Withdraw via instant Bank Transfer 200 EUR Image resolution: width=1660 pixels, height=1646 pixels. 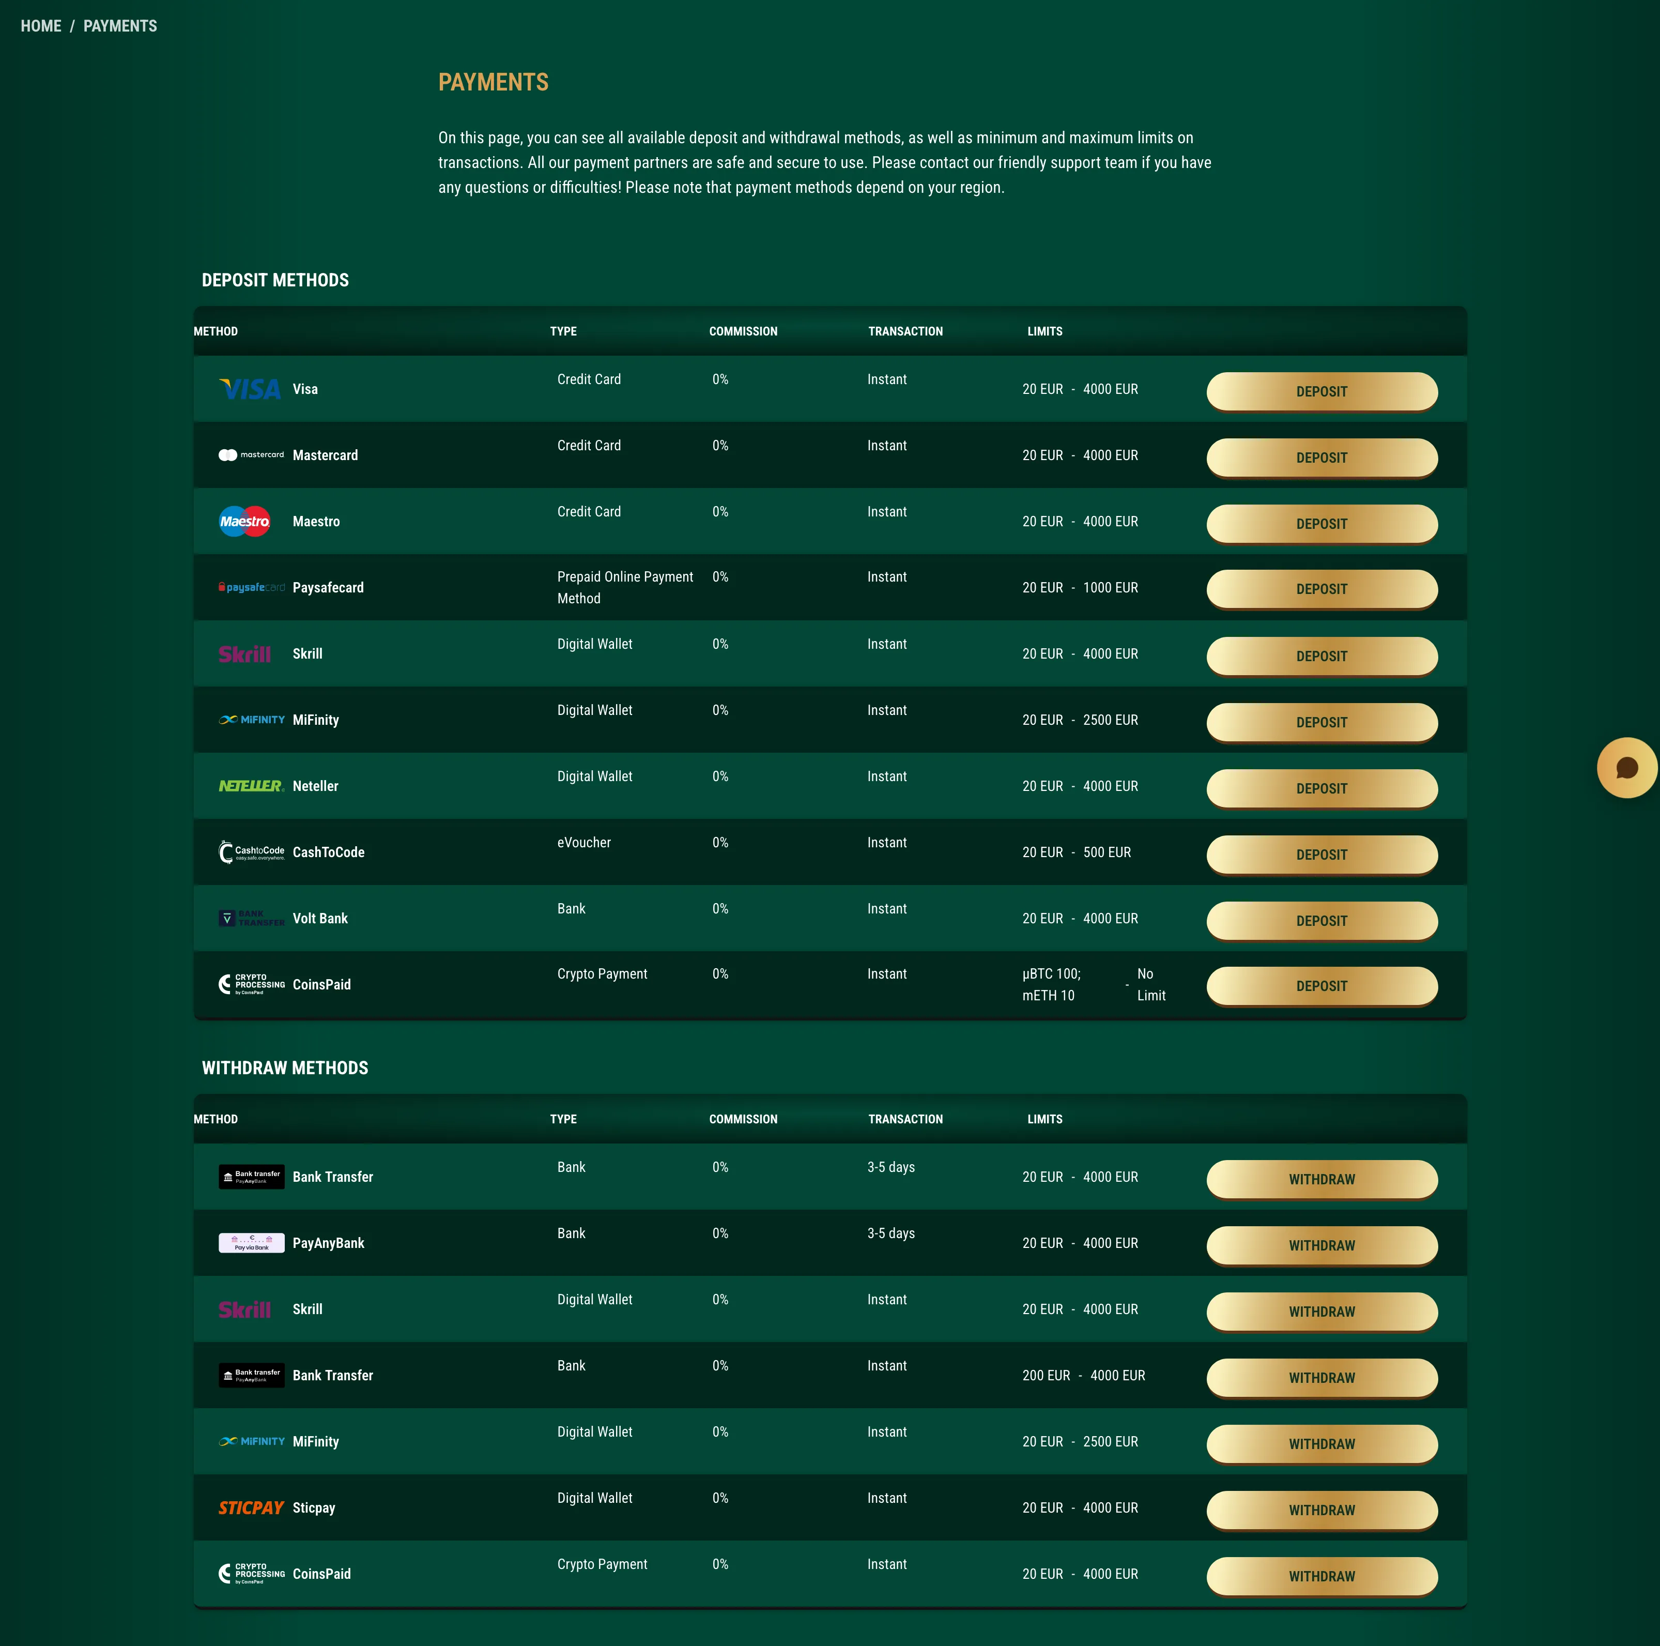coord(1321,1378)
